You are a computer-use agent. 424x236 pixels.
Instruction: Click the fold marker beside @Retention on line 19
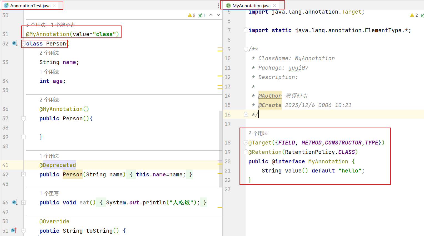pos(246,152)
